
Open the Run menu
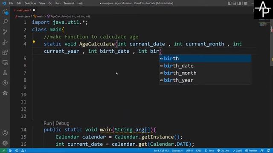[x=58, y=3]
